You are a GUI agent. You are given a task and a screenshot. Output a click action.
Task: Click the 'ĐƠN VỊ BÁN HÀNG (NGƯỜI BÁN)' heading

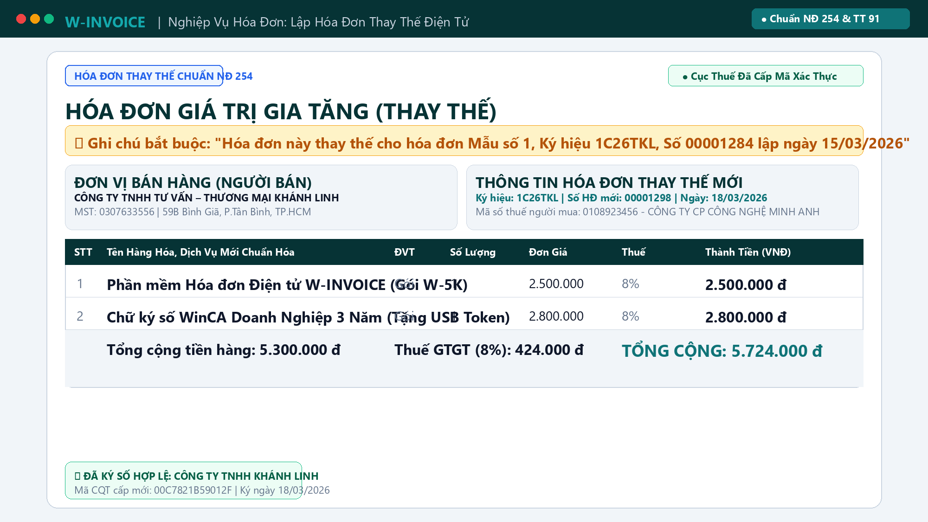pos(193,182)
